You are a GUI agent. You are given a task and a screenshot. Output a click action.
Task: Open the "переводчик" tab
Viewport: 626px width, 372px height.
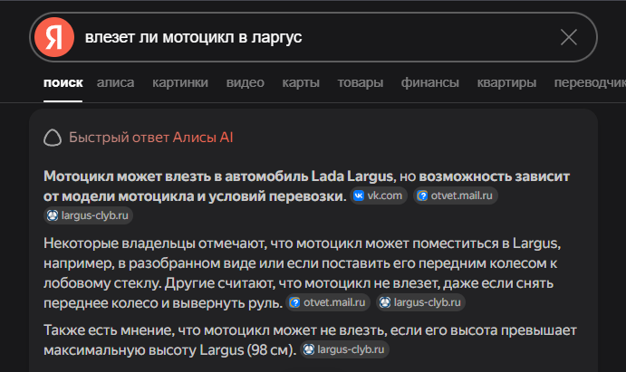[590, 82]
